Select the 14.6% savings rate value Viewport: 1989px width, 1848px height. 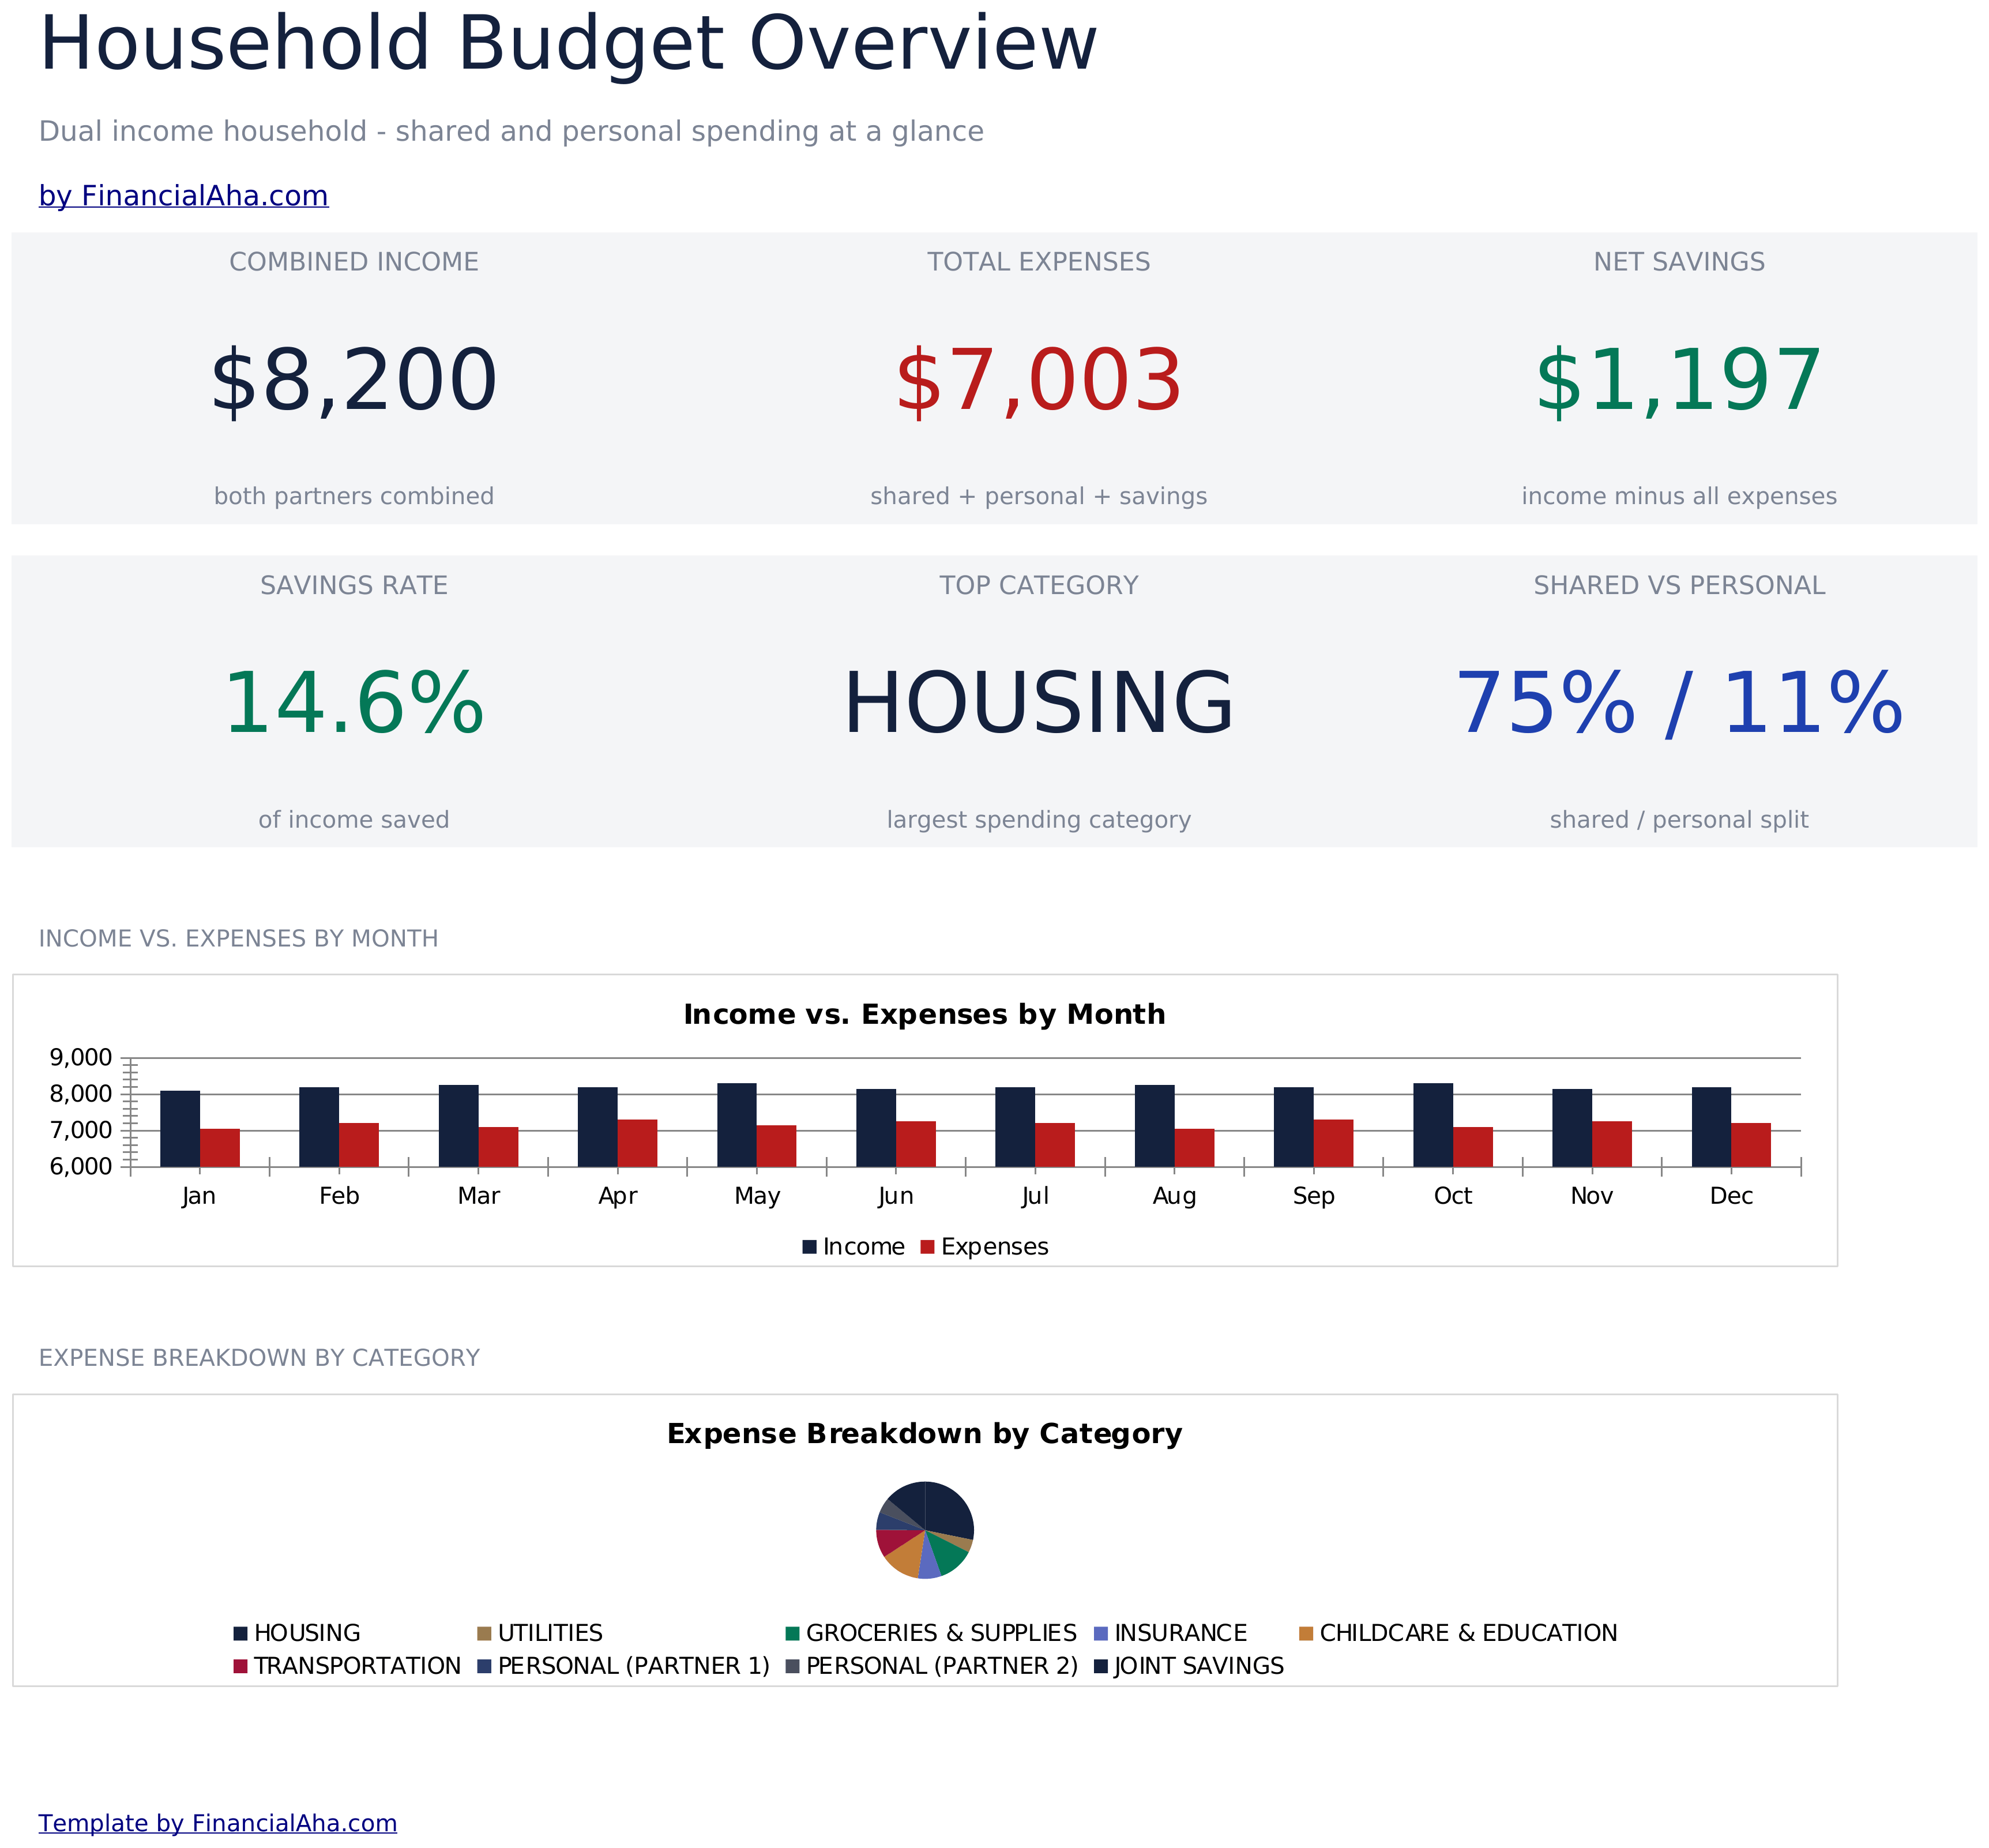click(353, 704)
